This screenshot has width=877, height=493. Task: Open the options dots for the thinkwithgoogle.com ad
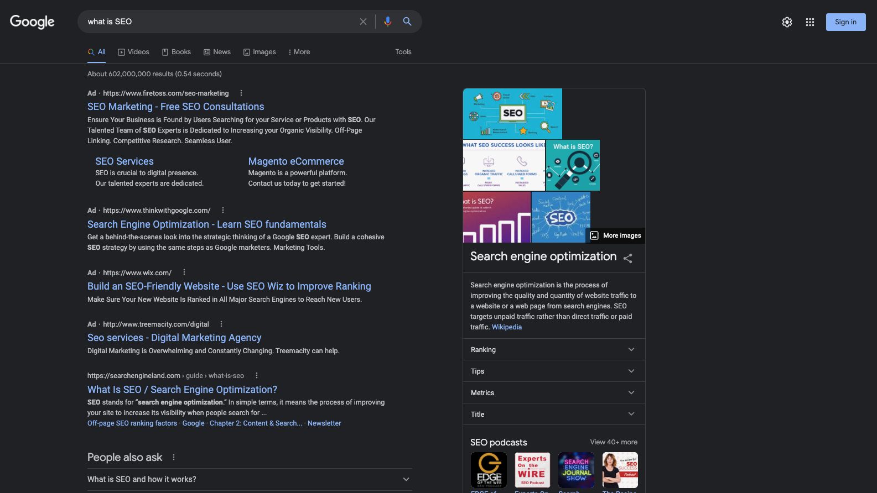(223, 211)
